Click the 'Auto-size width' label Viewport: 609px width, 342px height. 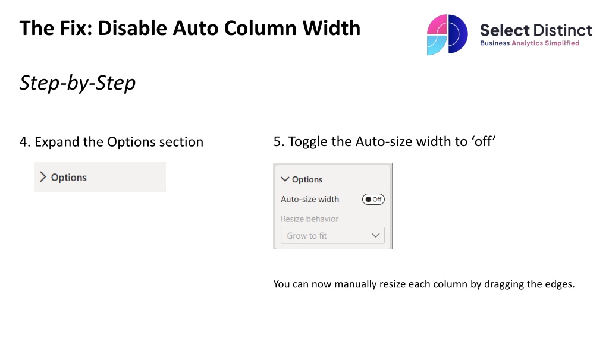tap(310, 199)
